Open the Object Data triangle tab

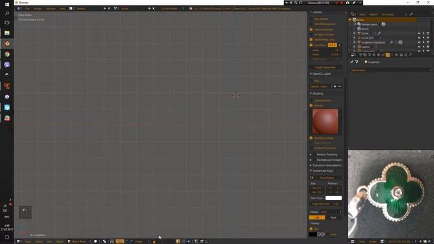[x=392, y=55]
